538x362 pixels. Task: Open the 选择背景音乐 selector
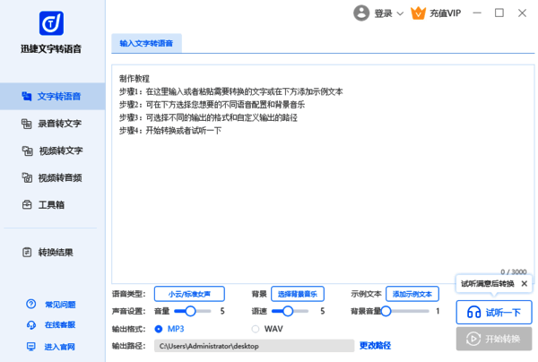point(298,294)
